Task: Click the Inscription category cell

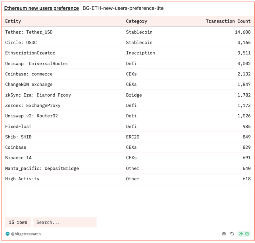Action: click(140, 53)
